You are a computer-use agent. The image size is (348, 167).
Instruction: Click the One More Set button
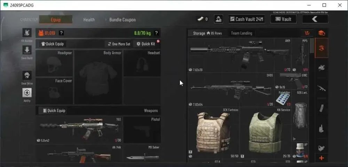click(119, 44)
